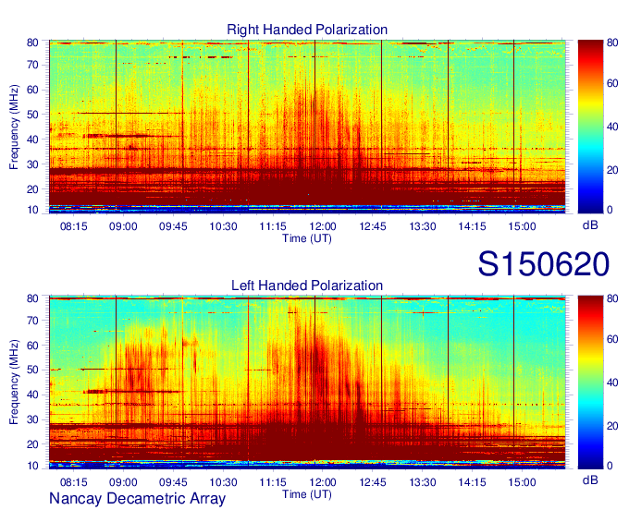Click the 40 dB label on the top color bar
Viewport: 629px width, 510px height.
click(x=612, y=127)
